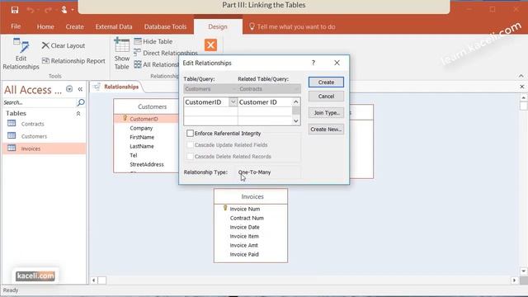This screenshot has width=528, height=297.
Task: Click the dialog help question mark
Action: [x=313, y=63]
